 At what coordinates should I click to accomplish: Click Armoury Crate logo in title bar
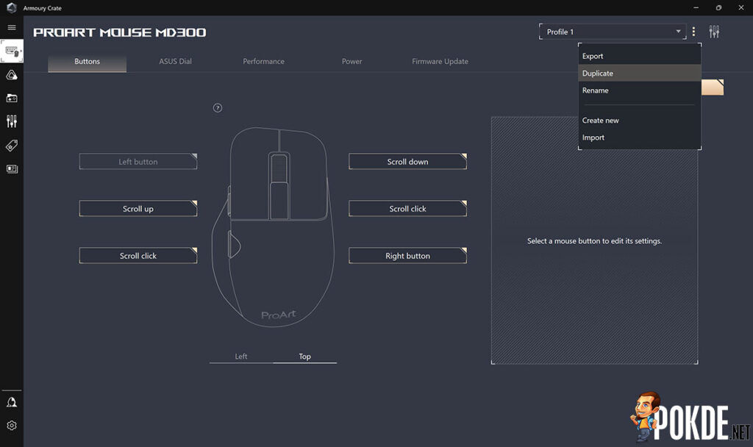[x=12, y=7]
